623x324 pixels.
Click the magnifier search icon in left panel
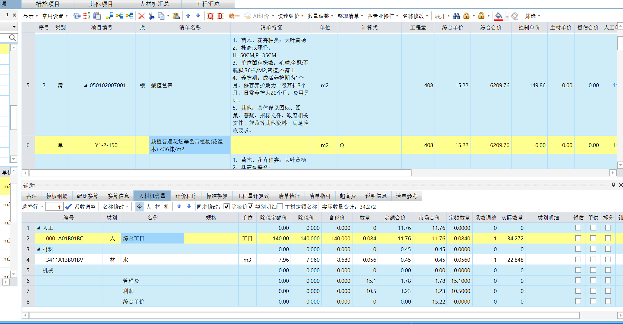(12, 38)
